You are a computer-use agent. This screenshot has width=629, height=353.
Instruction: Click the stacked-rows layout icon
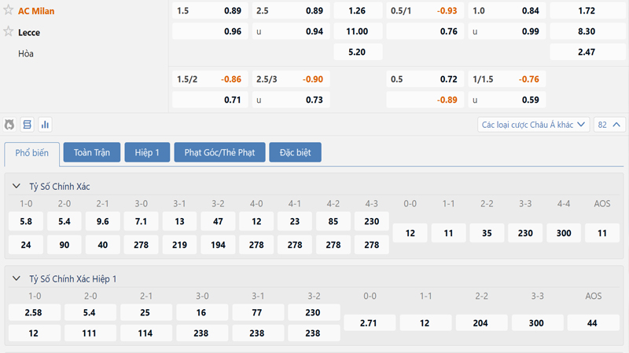click(28, 124)
